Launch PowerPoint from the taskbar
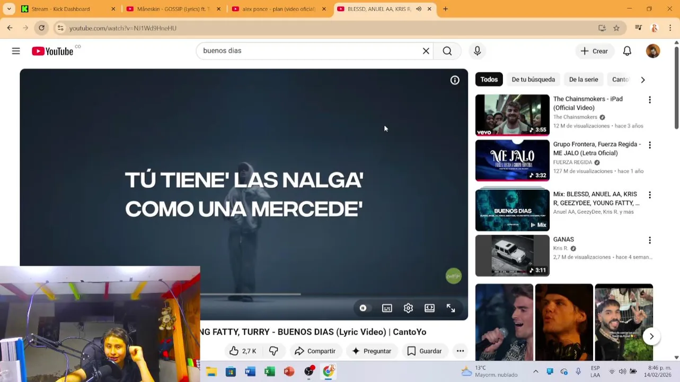This screenshot has width=680, height=382. pyautogui.click(x=289, y=371)
